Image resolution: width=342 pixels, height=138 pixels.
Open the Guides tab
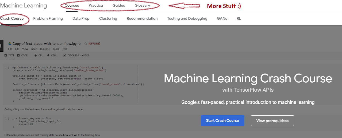point(119,6)
